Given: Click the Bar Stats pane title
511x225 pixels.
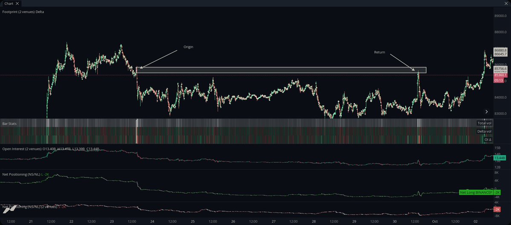Looking at the screenshot, I should [9, 123].
